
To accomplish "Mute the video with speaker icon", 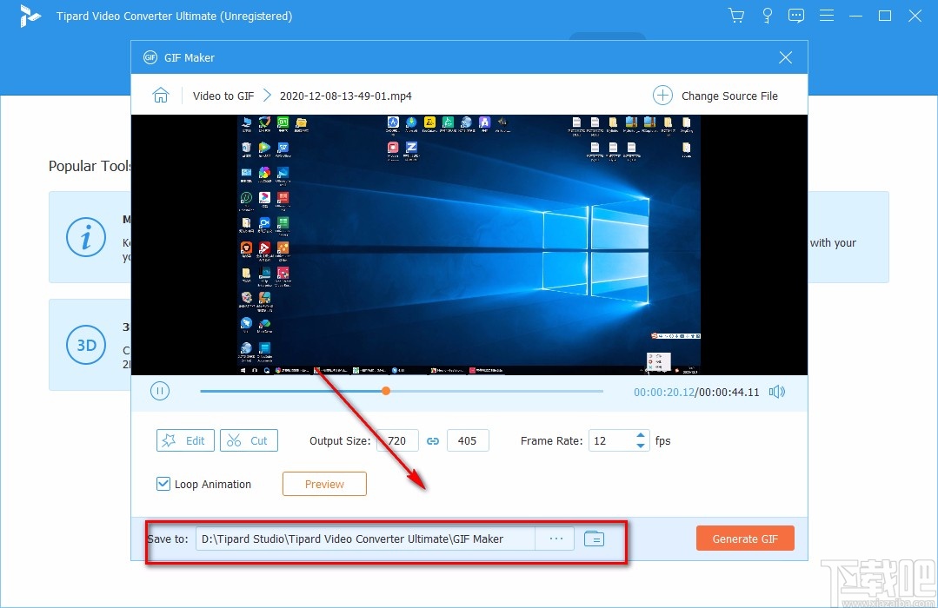I will 777,392.
